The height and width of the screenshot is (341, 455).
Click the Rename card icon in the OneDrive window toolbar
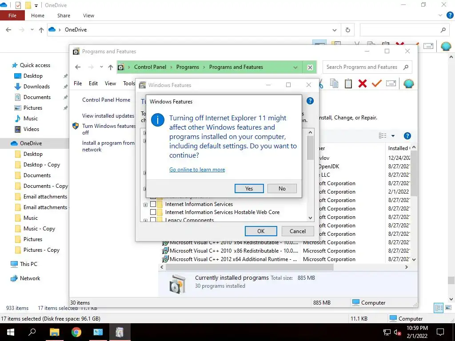[428, 46]
